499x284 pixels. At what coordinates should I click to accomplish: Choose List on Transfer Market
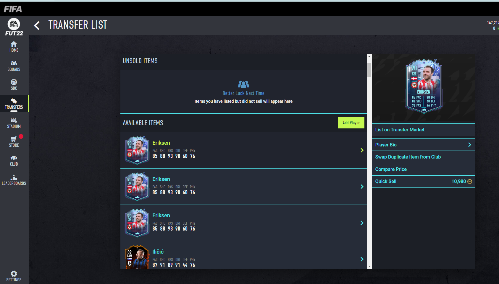[424, 130]
